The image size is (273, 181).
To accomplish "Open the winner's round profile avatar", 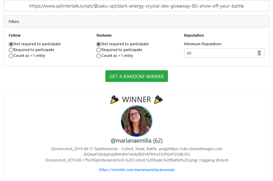I will [x=137, y=121].
